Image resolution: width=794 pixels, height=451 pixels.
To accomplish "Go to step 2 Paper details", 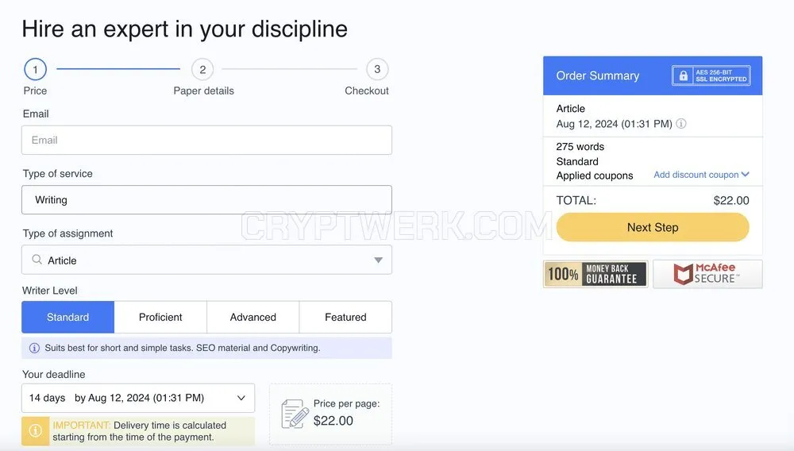I will pyautogui.click(x=202, y=69).
